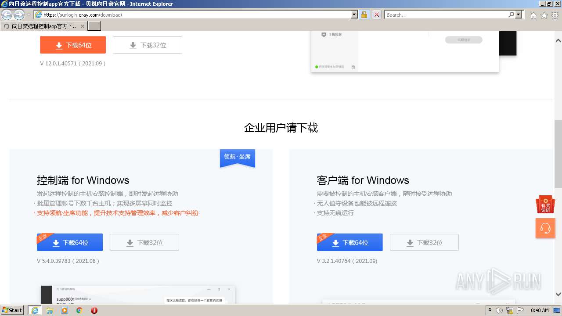Download 64-bit 客户端 for Windows

coord(350,242)
